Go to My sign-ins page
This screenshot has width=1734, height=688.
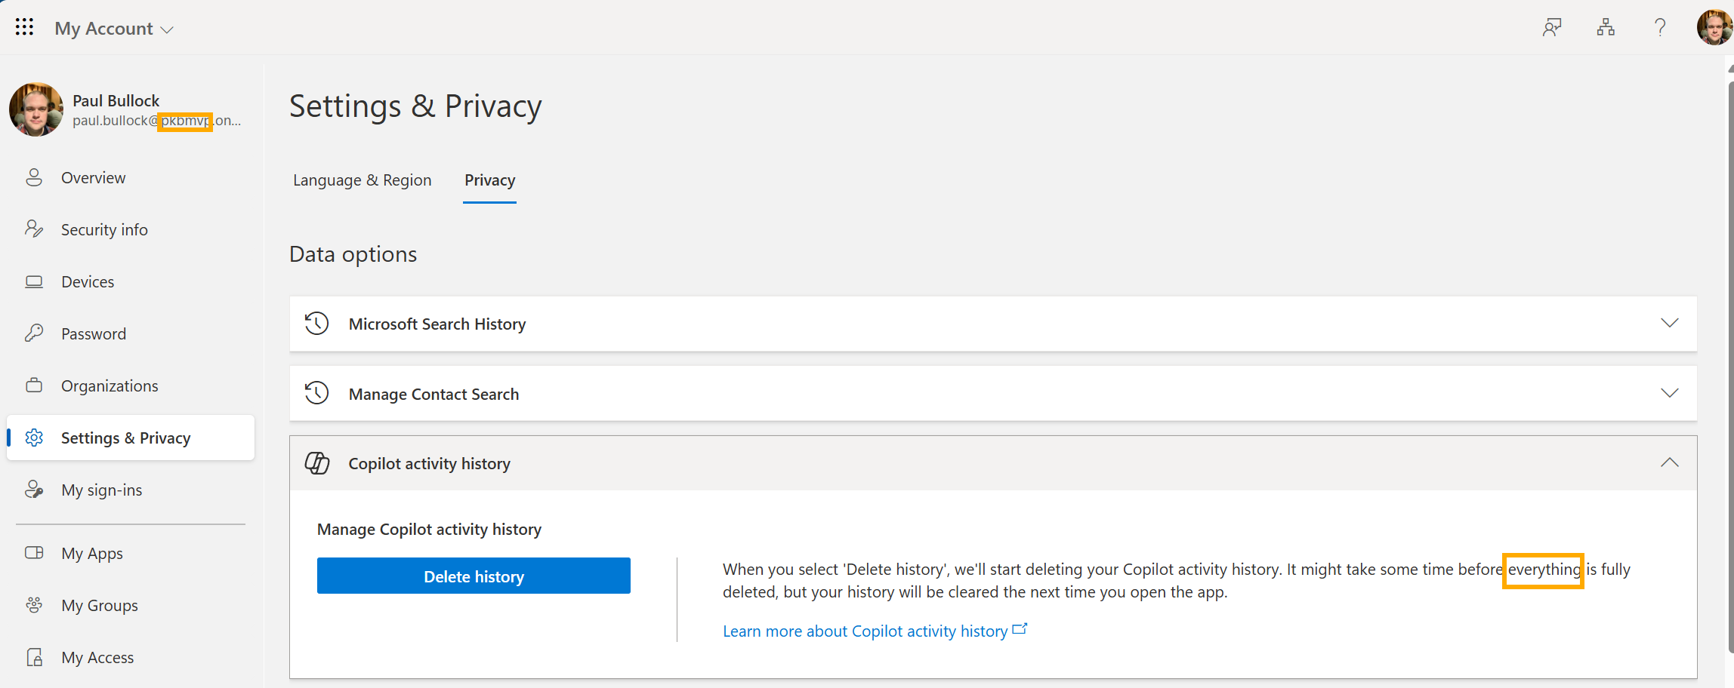pos(101,490)
